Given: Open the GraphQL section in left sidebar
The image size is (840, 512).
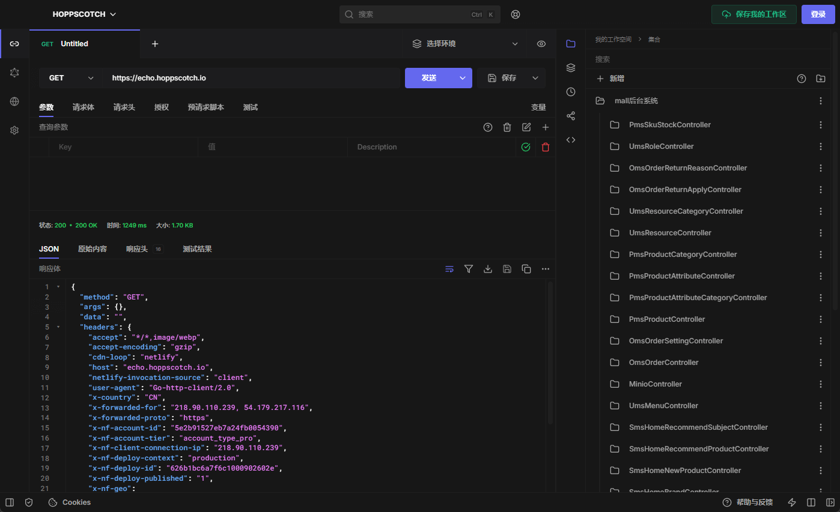Looking at the screenshot, I should 14,73.
